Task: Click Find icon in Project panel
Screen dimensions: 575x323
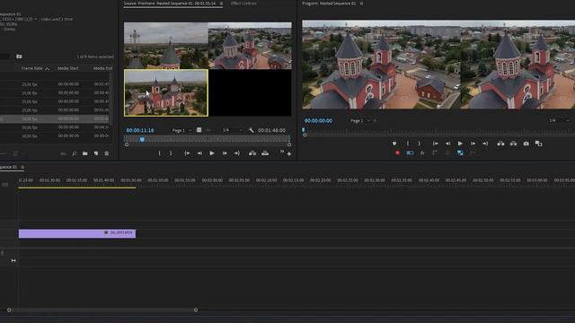Action: pyautogui.click(x=74, y=153)
